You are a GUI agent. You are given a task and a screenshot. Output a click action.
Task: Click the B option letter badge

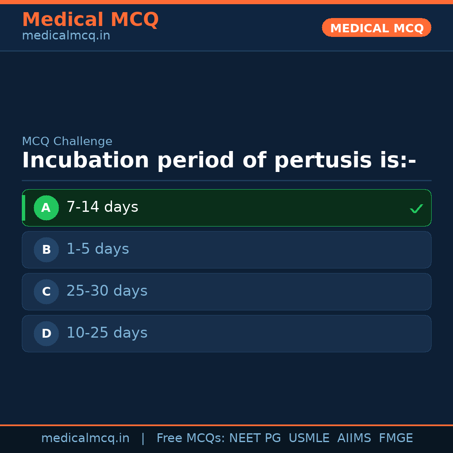tap(46, 250)
